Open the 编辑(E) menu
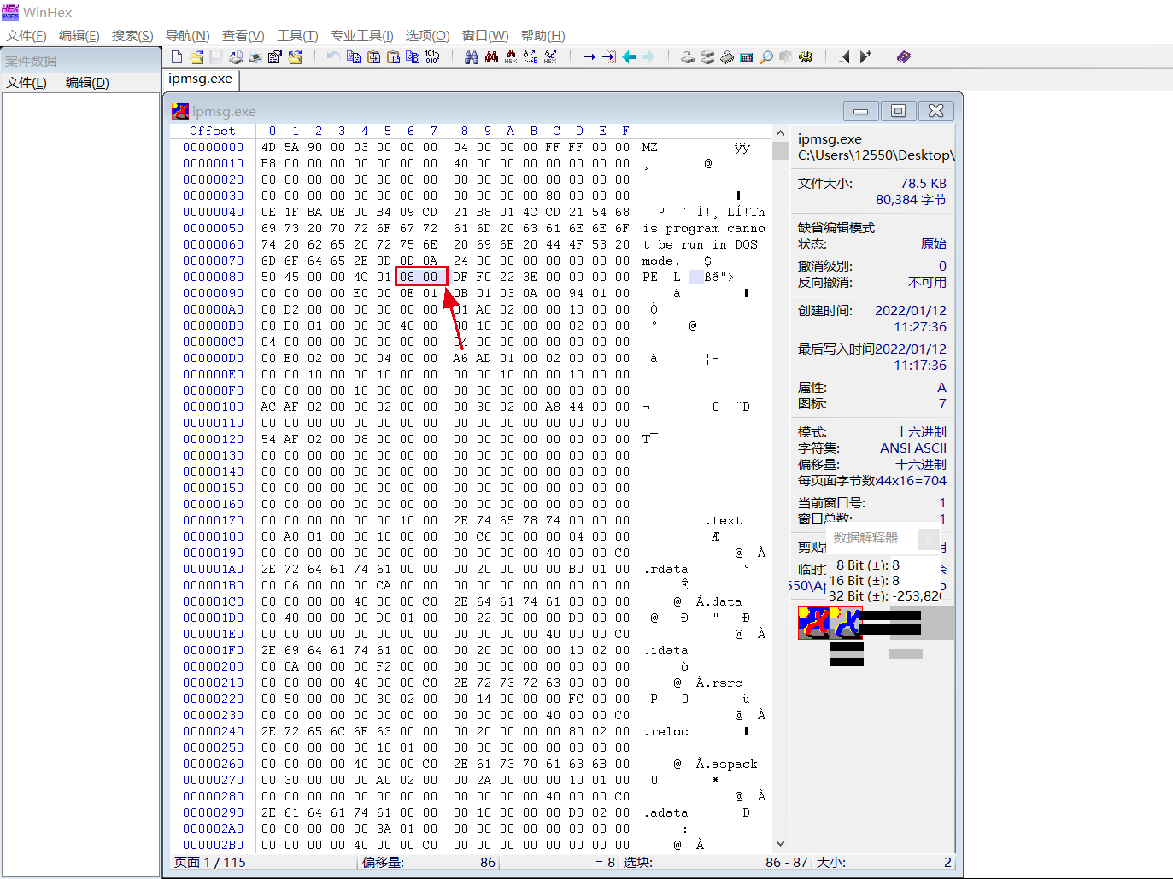This screenshot has width=1173, height=879. 79,35
